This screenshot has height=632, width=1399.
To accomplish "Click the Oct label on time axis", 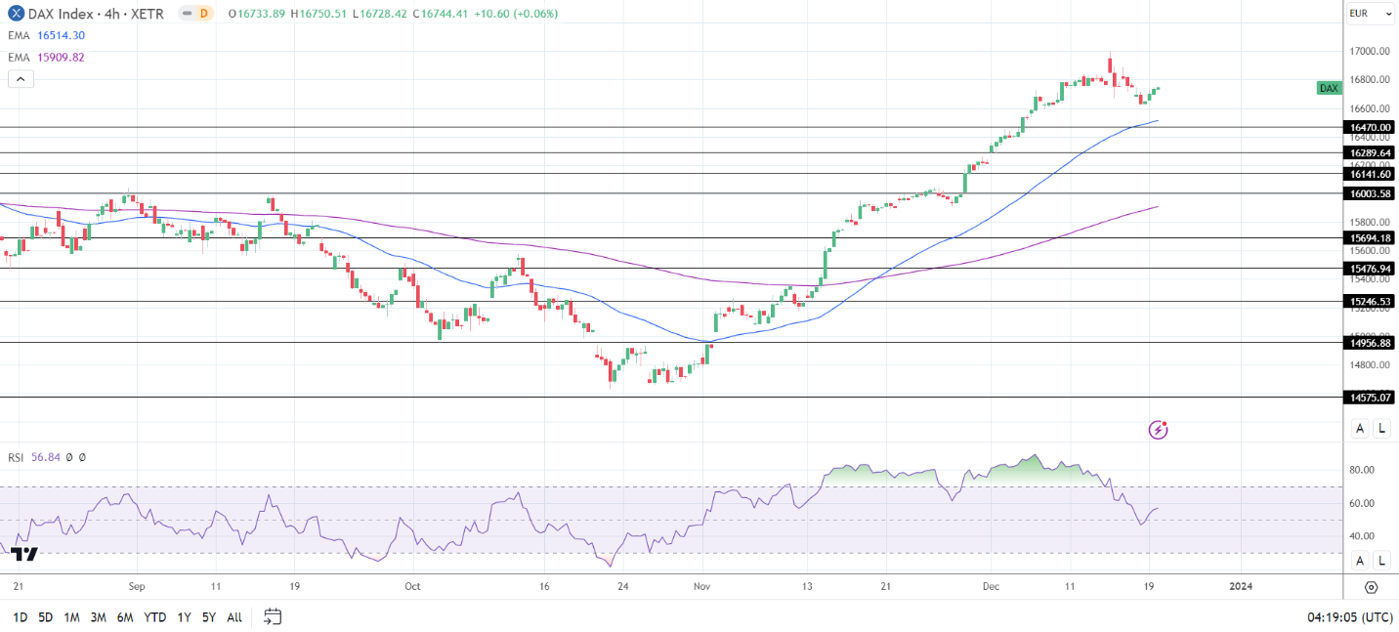I will 412,587.
